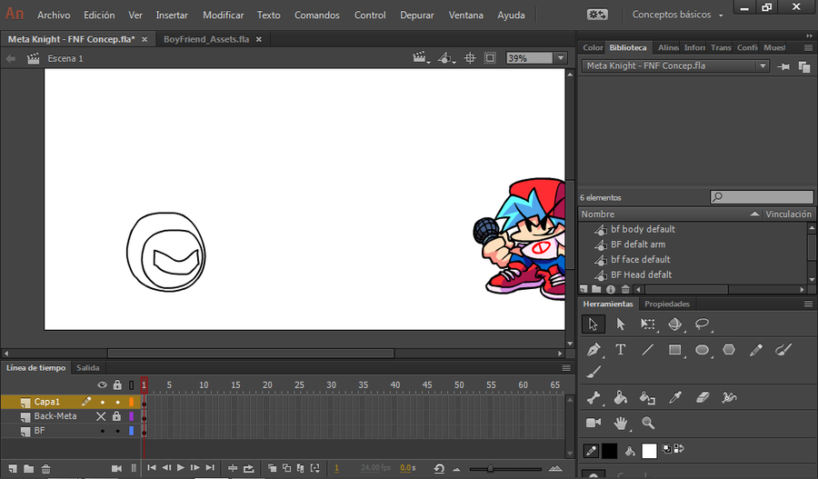Show the hidden Back-Meta layer
The height and width of the screenshot is (479, 818).
pyautogui.click(x=101, y=416)
